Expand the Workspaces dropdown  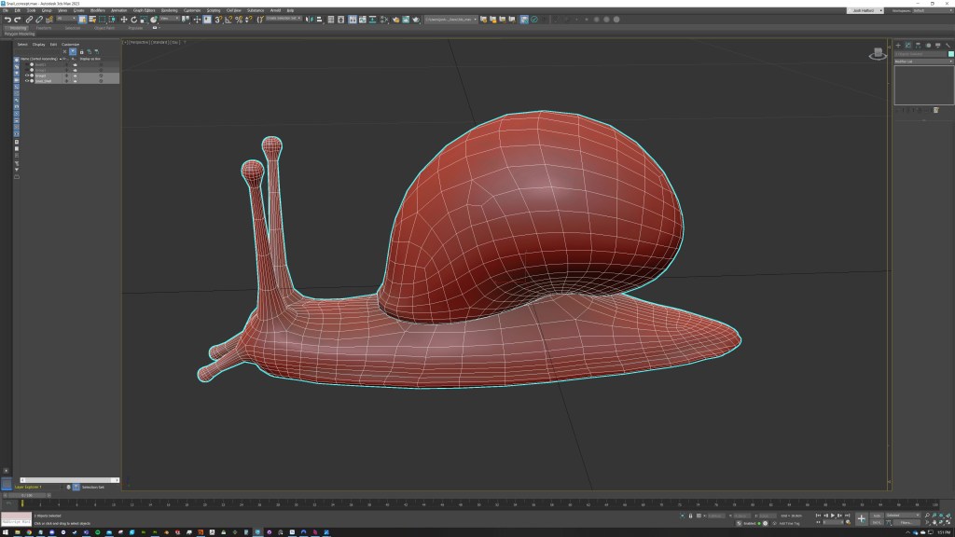[x=931, y=10]
